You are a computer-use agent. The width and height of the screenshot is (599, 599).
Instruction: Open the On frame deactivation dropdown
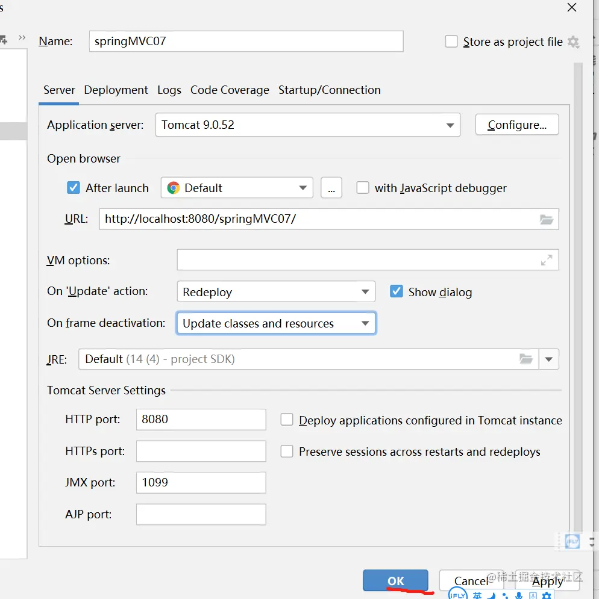(x=276, y=323)
